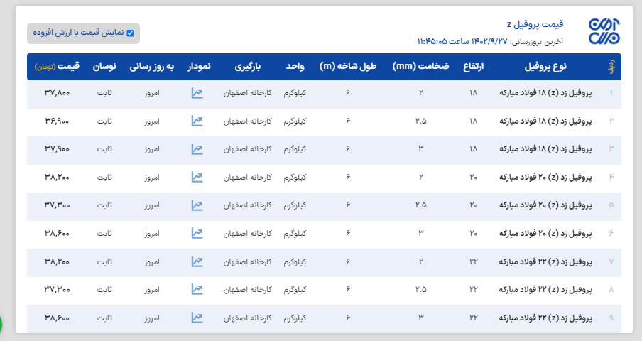Image resolution: width=642 pixels, height=341 pixels.
Task: Click price 38,600 in the last row
Action: pyautogui.click(x=57, y=318)
